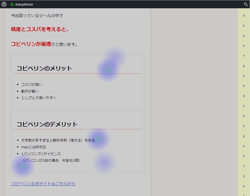This screenshot has width=250, height=196.
Task: Click the list item 動作が軽い
Action: click(x=30, y=91)
